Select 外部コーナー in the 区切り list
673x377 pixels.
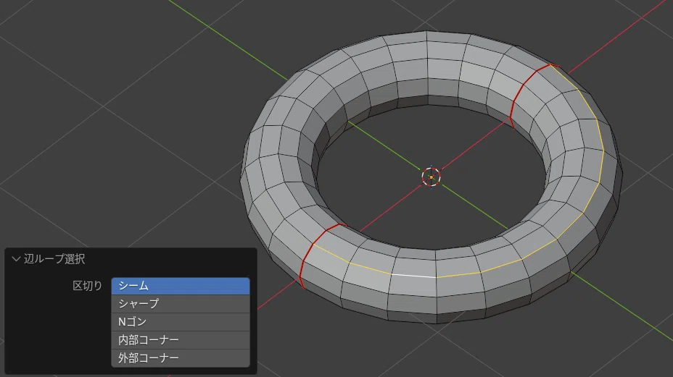click(181, 357)
